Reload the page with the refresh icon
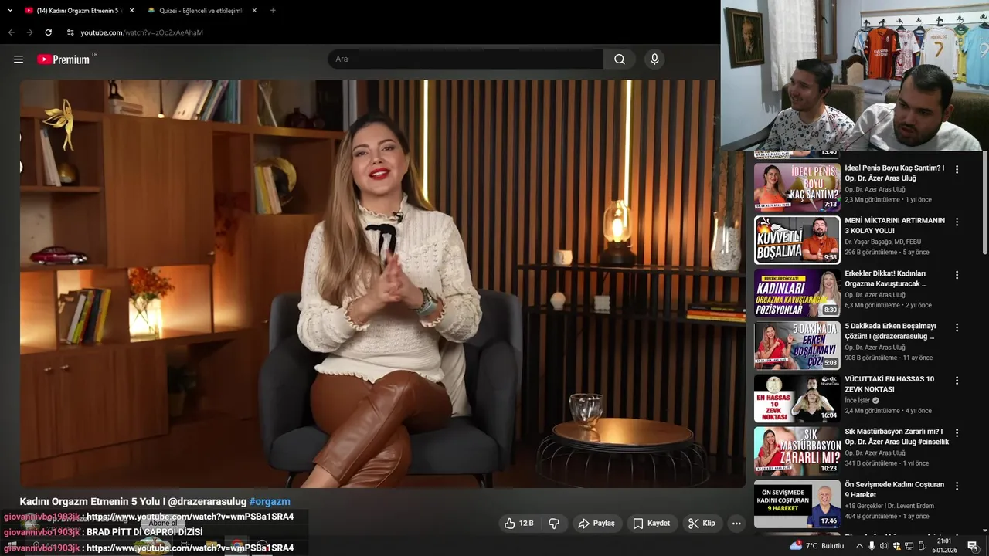989x556 pixels. click(x=48, y=32)
